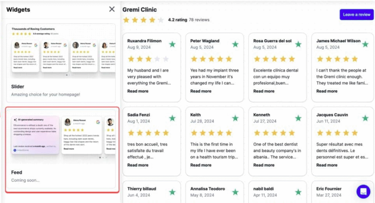Image resolution: width=375 pixels, height=203 pixels.
Task: Click the Gremi Clinic heading
Action: pos(140,10)
